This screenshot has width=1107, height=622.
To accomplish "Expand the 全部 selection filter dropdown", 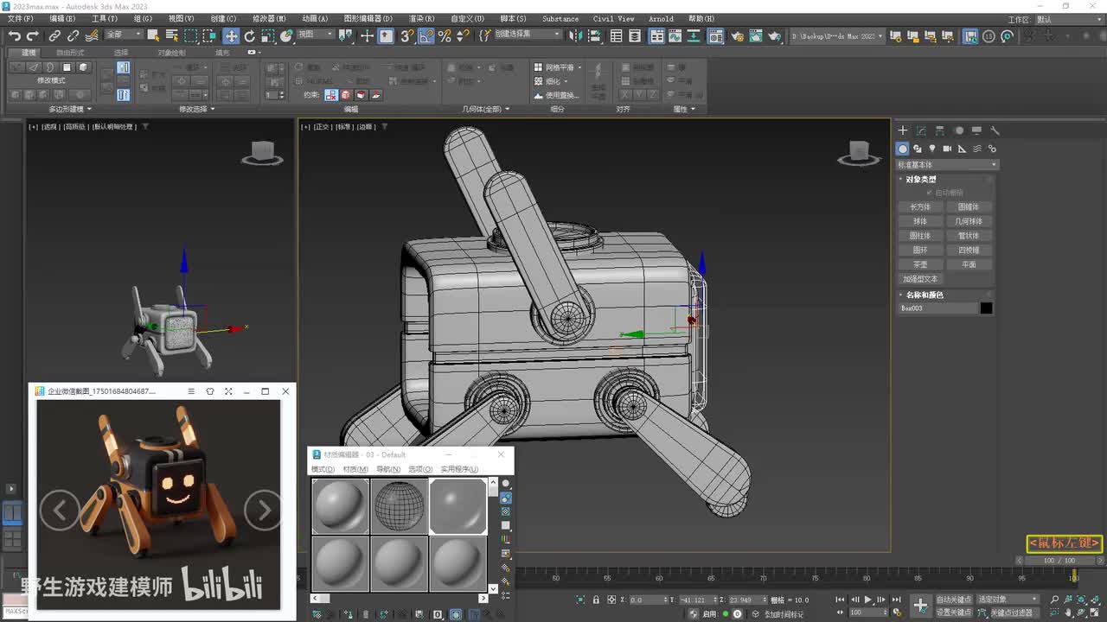I will 123,35.
